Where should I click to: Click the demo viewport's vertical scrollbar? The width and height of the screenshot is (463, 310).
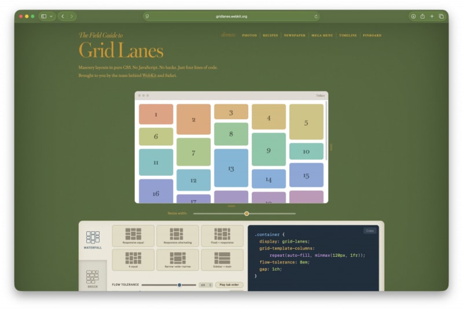pyautogui.click(x=326, y=131)
